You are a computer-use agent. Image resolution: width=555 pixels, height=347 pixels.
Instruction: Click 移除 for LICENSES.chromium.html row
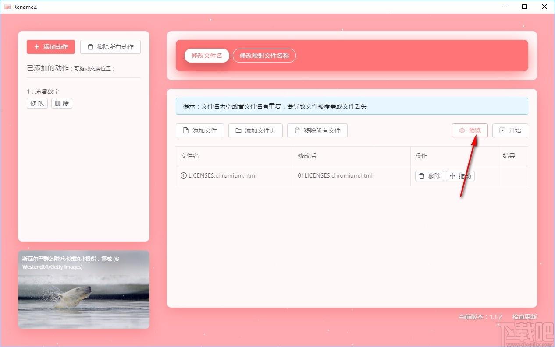click(x=430, y=176)
